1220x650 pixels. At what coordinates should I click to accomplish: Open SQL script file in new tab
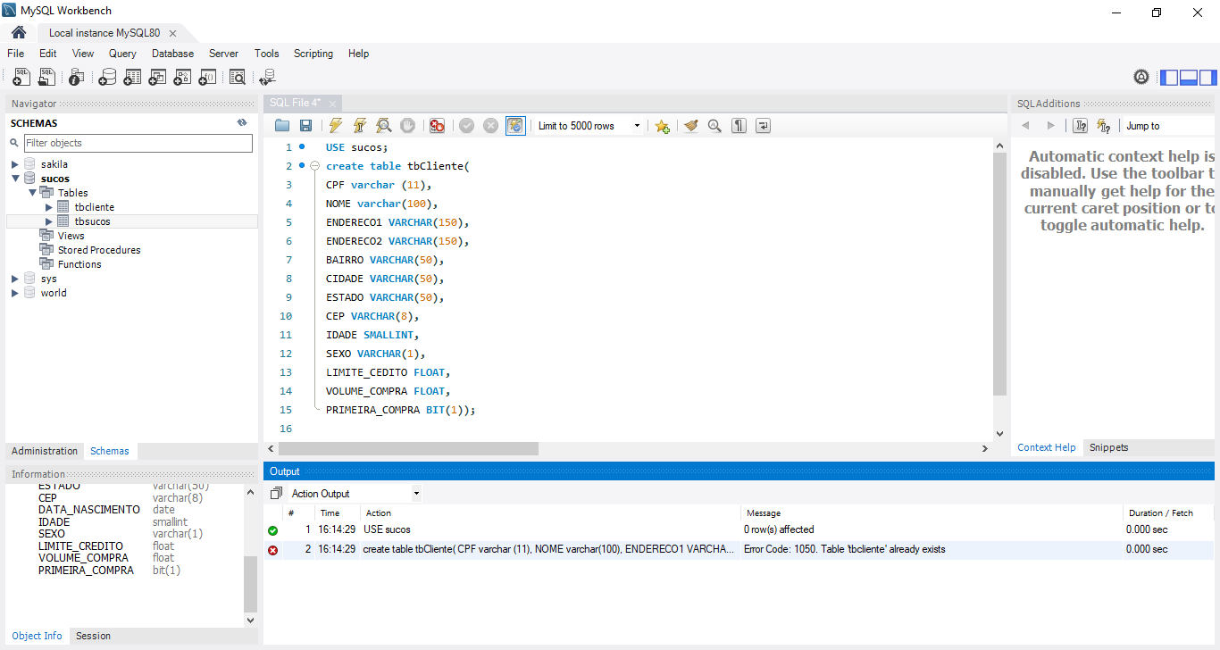click(x=46, y=78)
